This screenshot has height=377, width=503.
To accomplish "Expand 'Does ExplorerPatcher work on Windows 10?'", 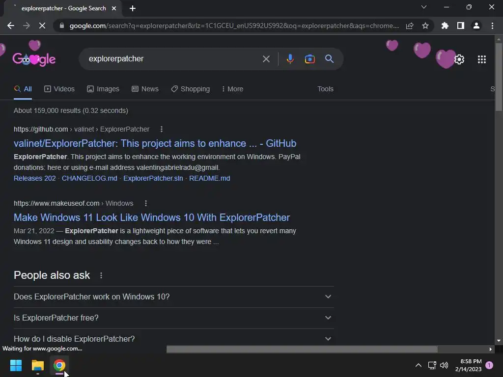I will [x=173, y=297].
